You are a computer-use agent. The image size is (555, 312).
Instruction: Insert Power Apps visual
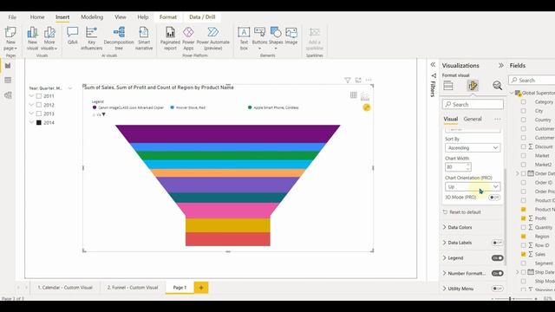coord(188,38)
